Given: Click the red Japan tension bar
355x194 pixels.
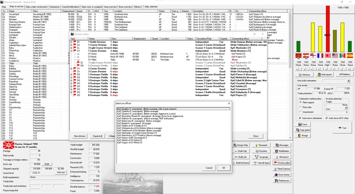Looking at the screenshot, I should [x=327, y=29].
